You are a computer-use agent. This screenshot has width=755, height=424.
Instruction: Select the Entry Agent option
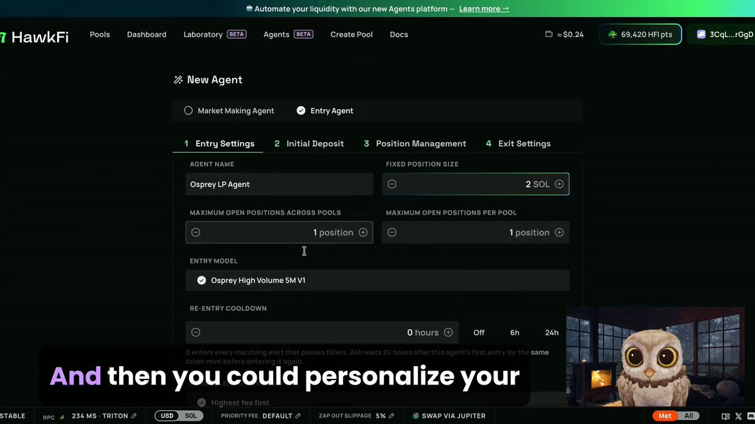[325, 111]
